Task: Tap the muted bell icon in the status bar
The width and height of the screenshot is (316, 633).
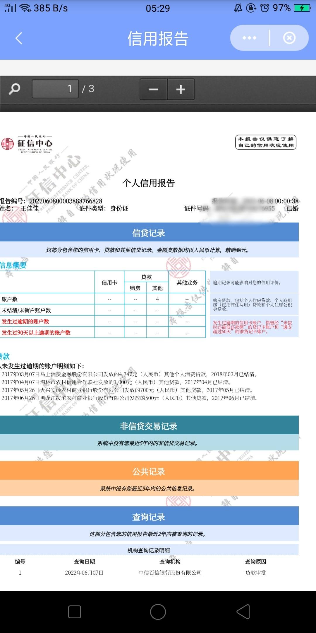Action: coord(238,8)
